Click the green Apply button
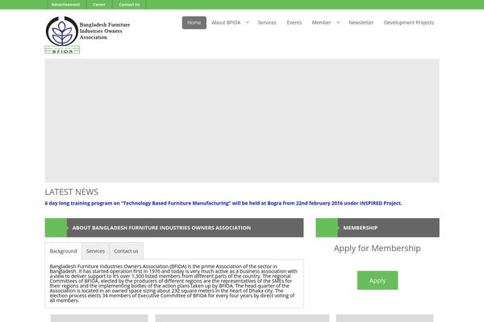Viewport: 484px width, 322px height. coord(378,280)
